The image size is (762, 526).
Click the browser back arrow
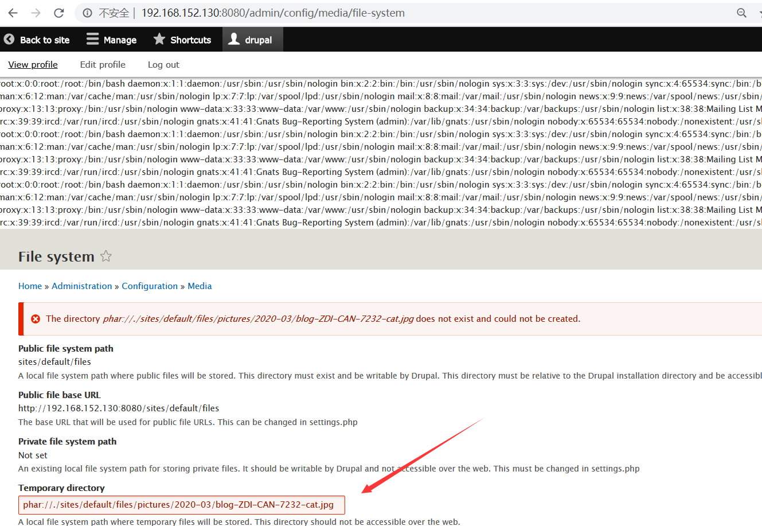(x=12, y=12)
